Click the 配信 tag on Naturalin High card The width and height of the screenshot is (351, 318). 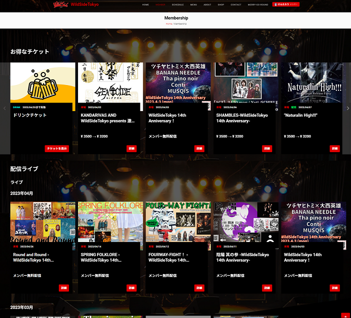293,107
